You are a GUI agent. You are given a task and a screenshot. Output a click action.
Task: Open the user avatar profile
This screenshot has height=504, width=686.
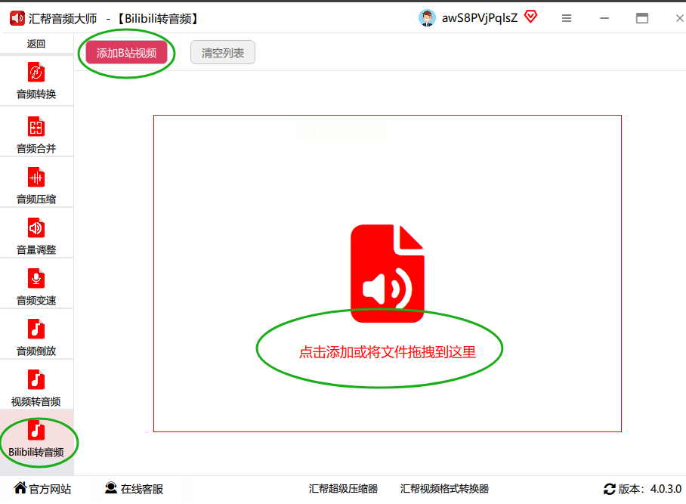tap(427, 18)
